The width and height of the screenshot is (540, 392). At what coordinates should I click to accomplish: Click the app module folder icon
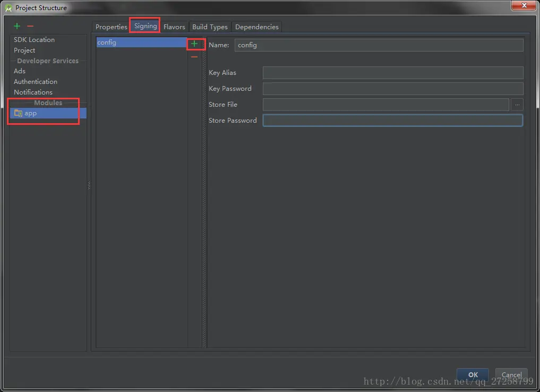tap(18, 113)
